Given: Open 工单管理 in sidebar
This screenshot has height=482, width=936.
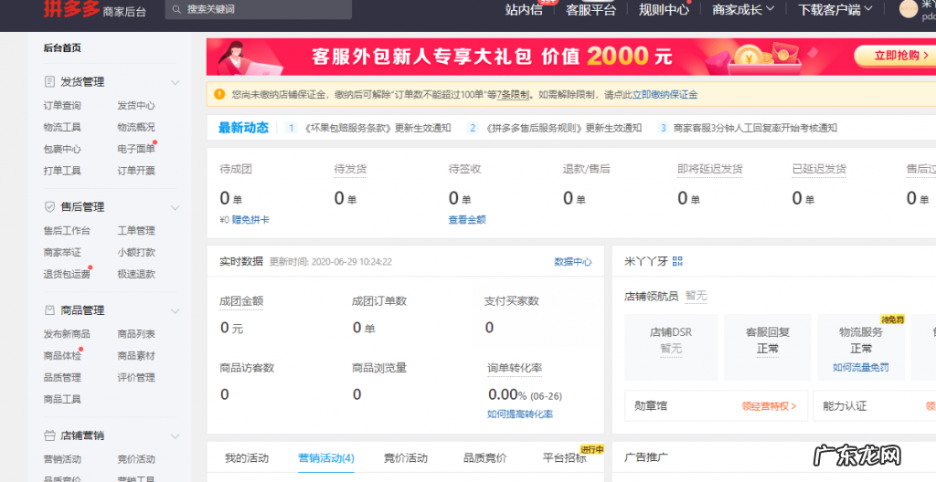Looking at the screenshot, I should [x=136, y=230].
